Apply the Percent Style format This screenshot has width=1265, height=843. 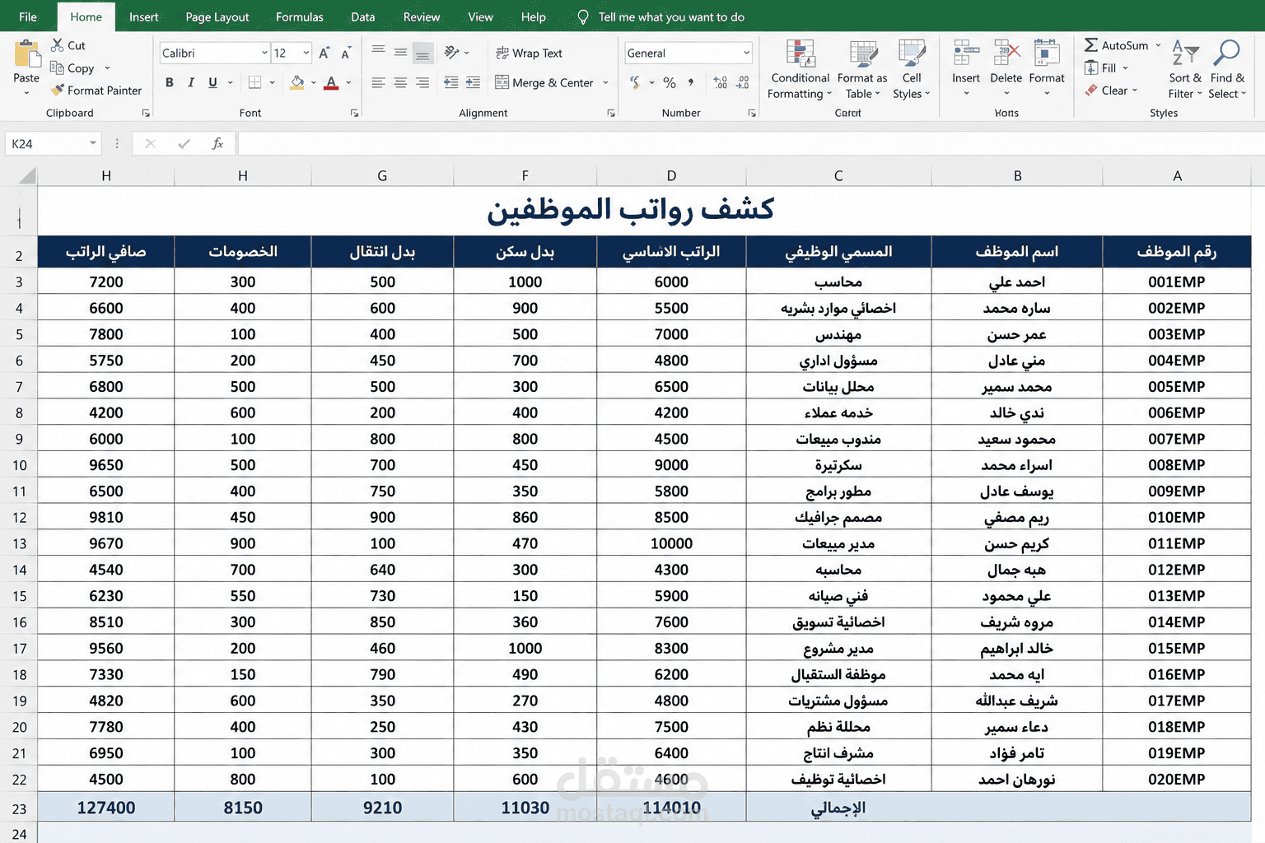click(670, 82)
